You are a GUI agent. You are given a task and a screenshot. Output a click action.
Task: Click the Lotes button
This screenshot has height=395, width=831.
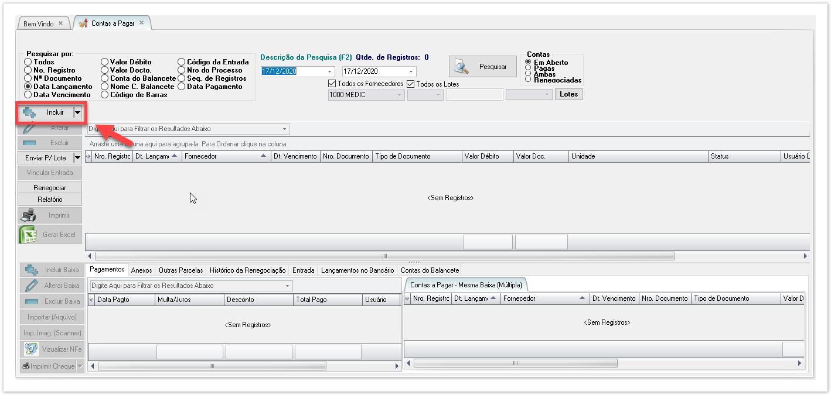click(x=568, y=94)
